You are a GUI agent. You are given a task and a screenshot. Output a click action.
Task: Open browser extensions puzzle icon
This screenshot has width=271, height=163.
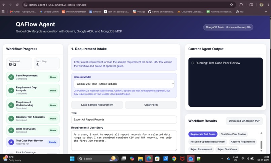pyautogui.click(x=241, y=5)
